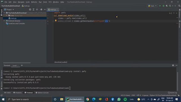Open WhatsApp from the taskbar

[119, 99]
